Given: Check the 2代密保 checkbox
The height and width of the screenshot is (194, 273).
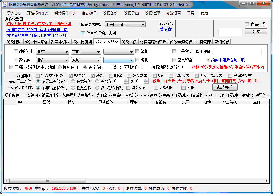Looking at the screenshot, I should point(128,87).
